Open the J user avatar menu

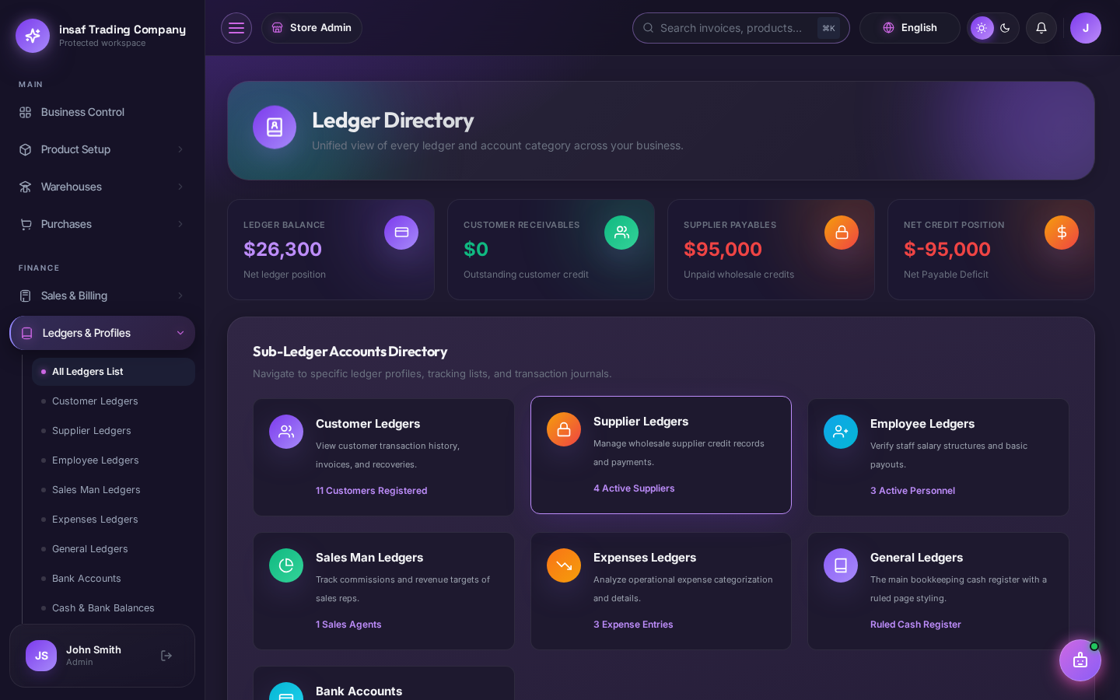click(1086, 28)
